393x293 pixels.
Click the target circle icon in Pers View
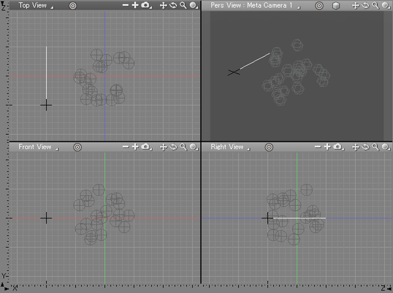click(x=319, y=5)
